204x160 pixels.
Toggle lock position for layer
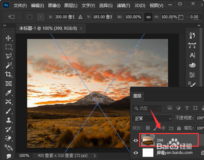tap(163, 128)
